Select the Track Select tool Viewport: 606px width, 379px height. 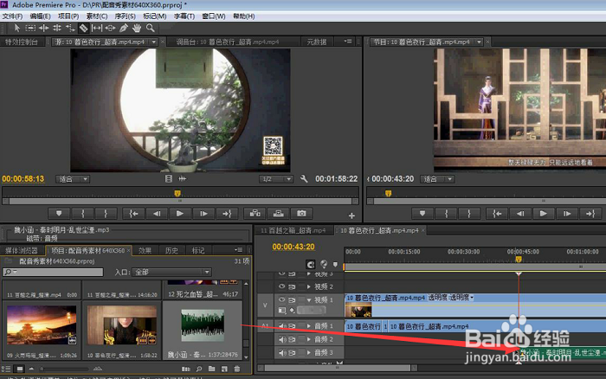tap(30, 28)
